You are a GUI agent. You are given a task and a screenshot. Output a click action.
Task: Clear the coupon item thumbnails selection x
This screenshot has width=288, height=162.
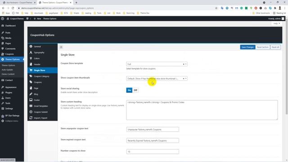(183, 78)
